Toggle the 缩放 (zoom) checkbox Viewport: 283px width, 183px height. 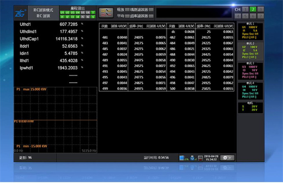point(127,9)
